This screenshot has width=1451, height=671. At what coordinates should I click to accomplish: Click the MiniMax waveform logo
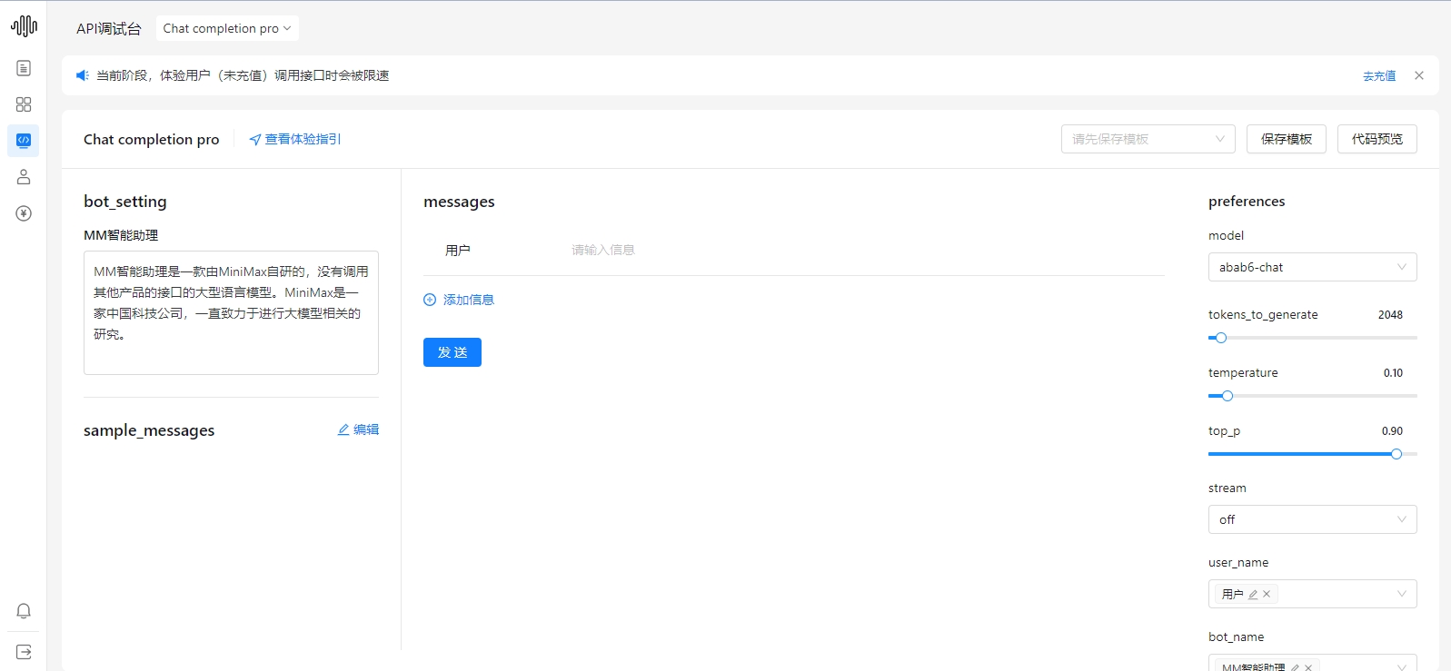[24, 25]
